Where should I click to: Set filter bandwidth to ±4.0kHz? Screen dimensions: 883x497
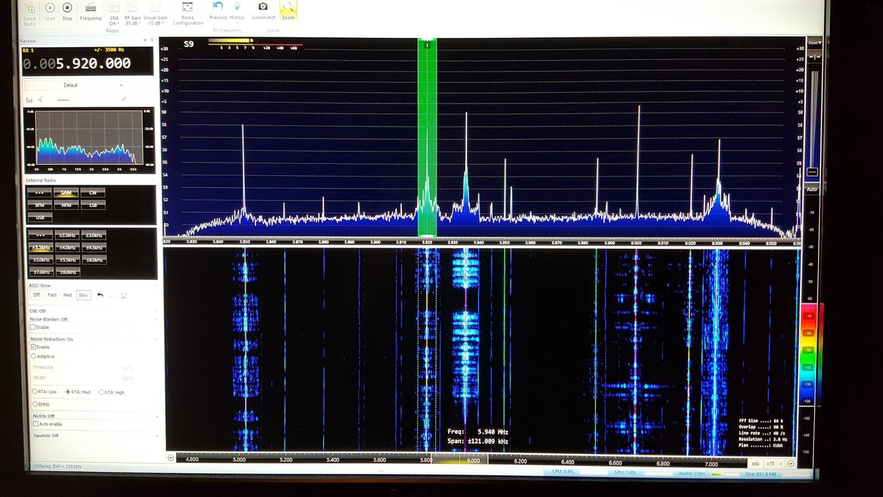[67, 247]
